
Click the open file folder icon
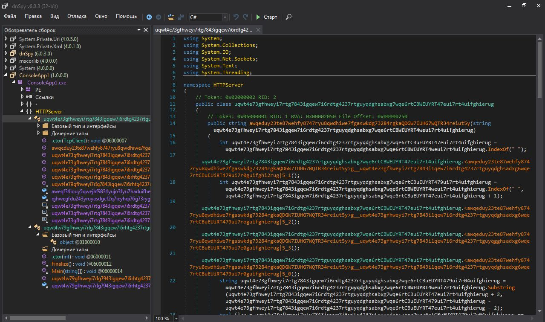click(x=171, y=17)
